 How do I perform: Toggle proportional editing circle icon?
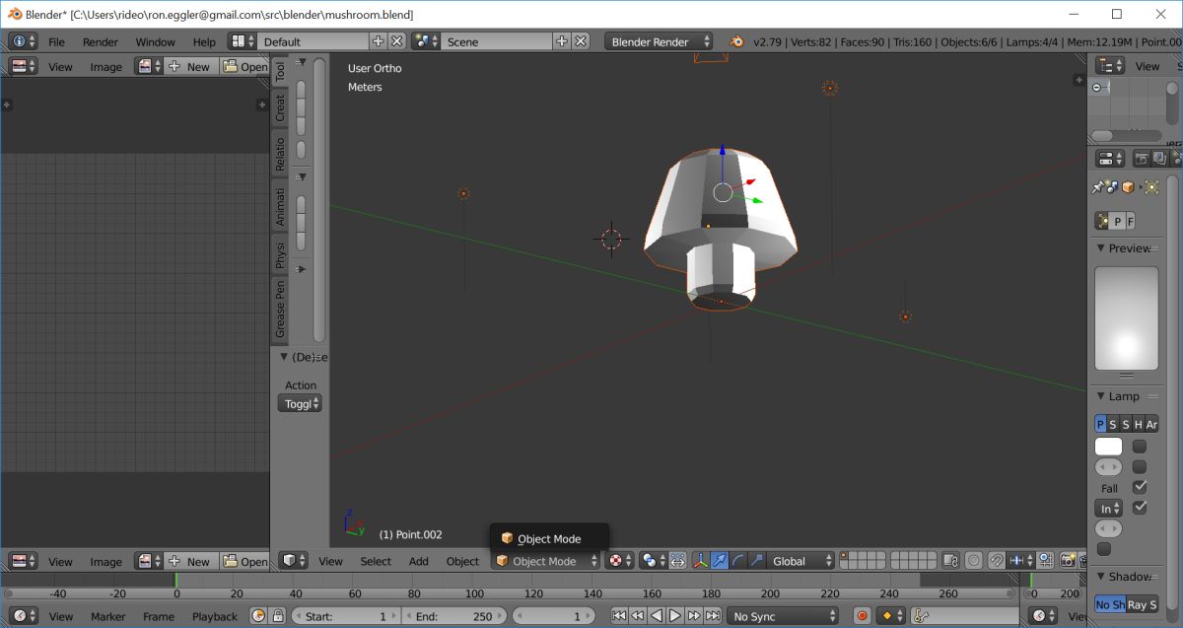tap(973, 560)
